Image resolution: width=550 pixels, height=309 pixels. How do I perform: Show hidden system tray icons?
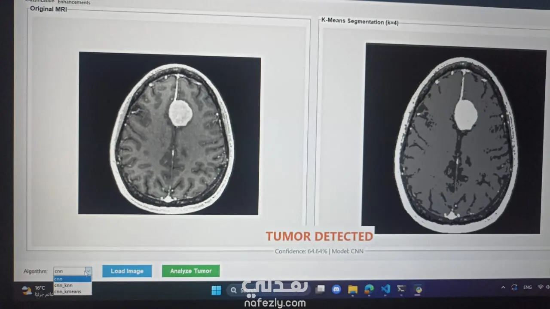point(503,288)
